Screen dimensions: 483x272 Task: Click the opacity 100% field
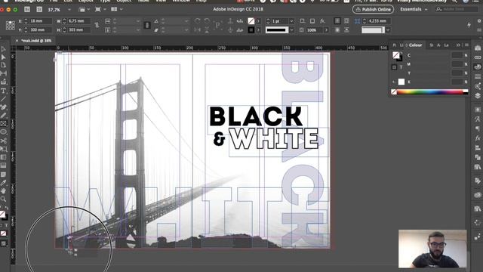pyautogui.click(x=314, y=30)
